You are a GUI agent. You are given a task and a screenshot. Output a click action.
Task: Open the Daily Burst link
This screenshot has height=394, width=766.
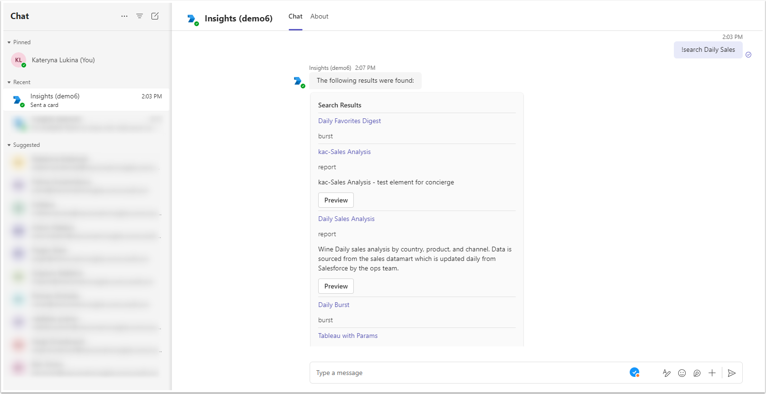pyautogui.click(x=334, y=305)
